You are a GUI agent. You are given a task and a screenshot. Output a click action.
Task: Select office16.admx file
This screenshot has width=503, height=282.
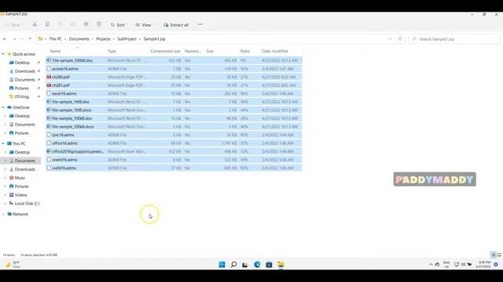pos(174,143)
